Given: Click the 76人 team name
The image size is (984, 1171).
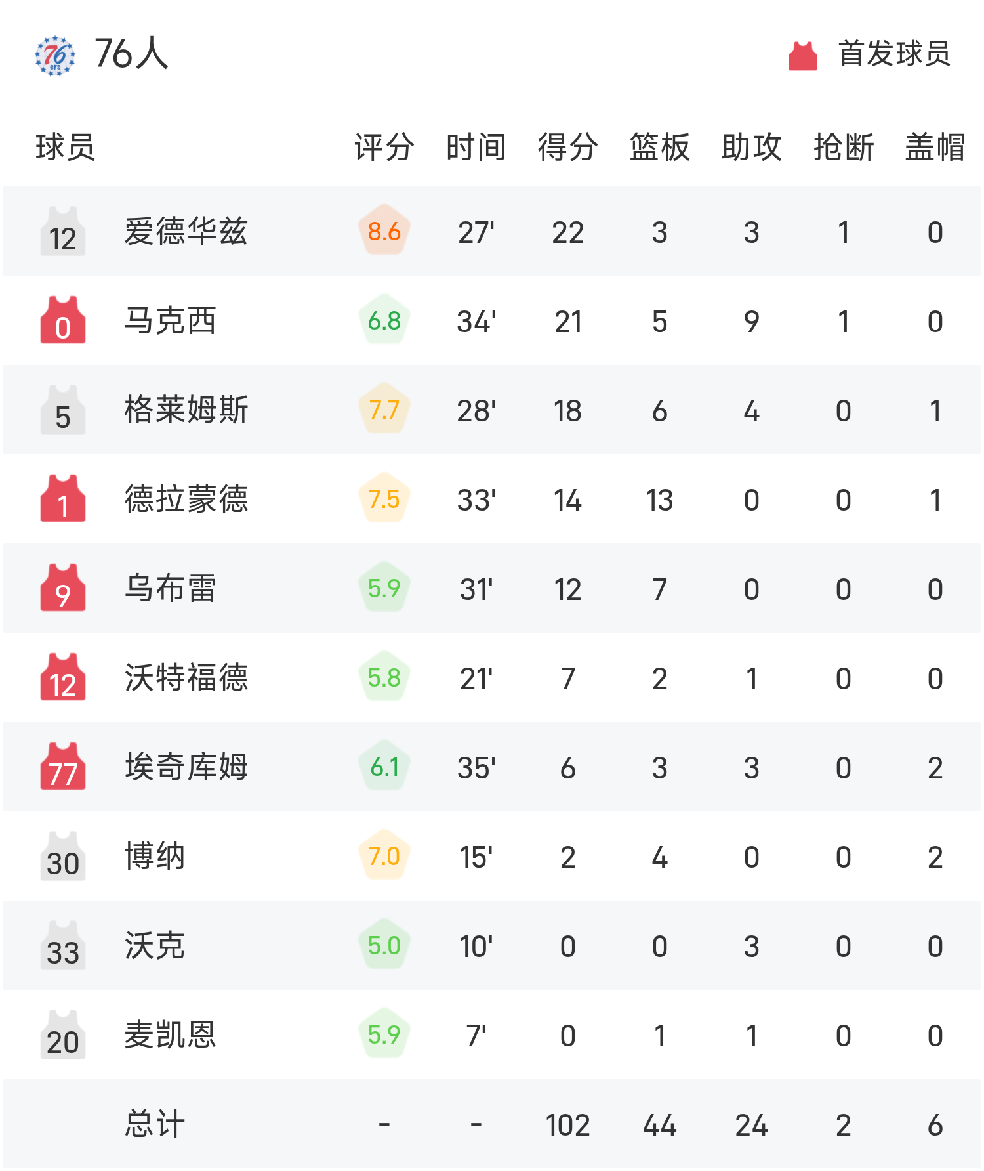Looking at the screenshot, I should 131,54.
